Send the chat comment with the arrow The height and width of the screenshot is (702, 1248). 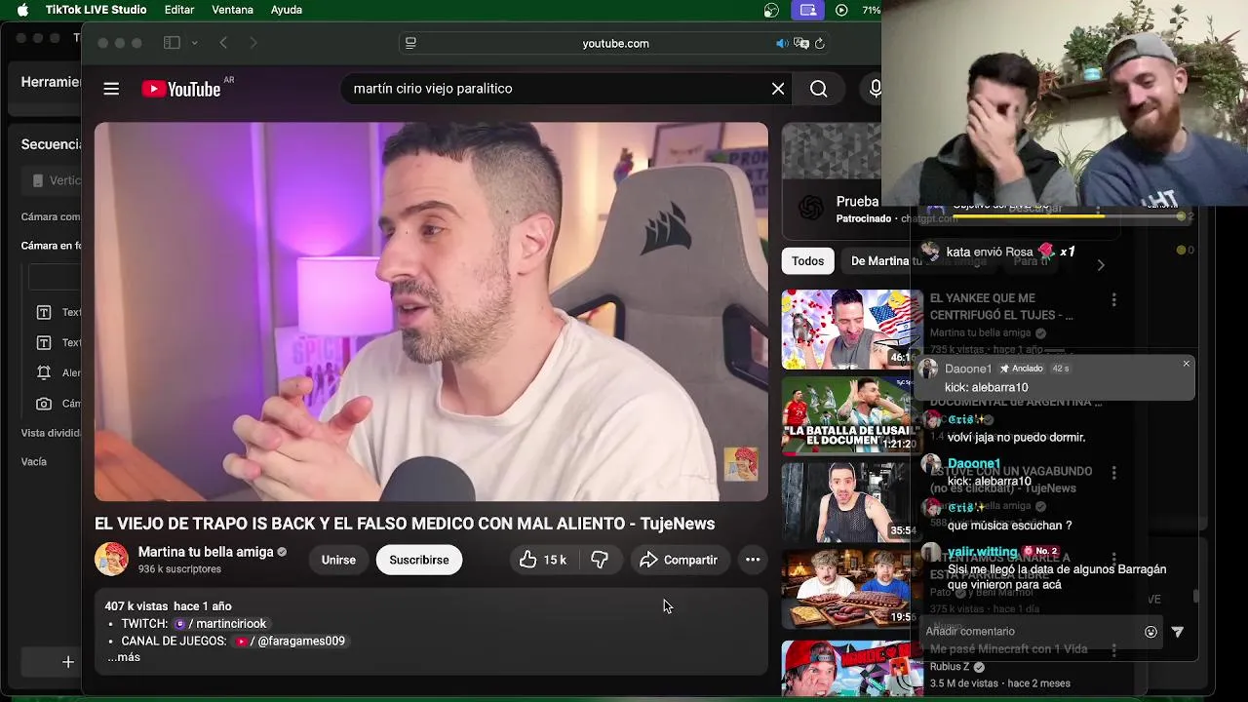pos(1178,632)
